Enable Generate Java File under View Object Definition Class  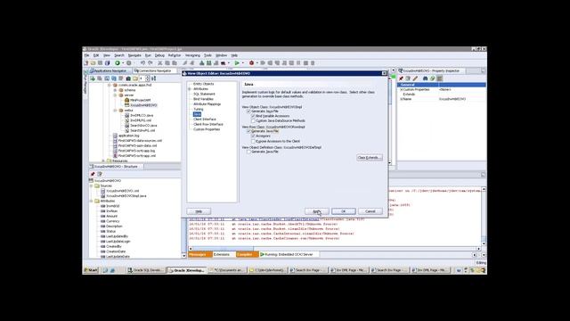[x=248, y=152]
